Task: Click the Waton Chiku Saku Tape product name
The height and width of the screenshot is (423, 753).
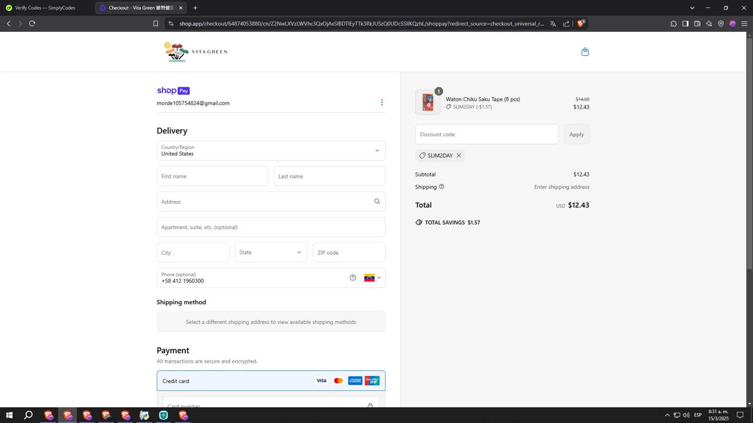Action: (483, 99)
